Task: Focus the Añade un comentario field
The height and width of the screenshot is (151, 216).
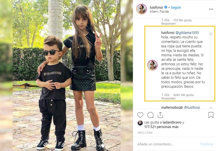Action: pos(167,144)
